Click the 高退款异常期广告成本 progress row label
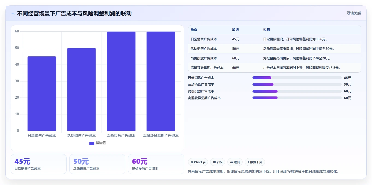The image size is (372, 185). click(204, 98)
